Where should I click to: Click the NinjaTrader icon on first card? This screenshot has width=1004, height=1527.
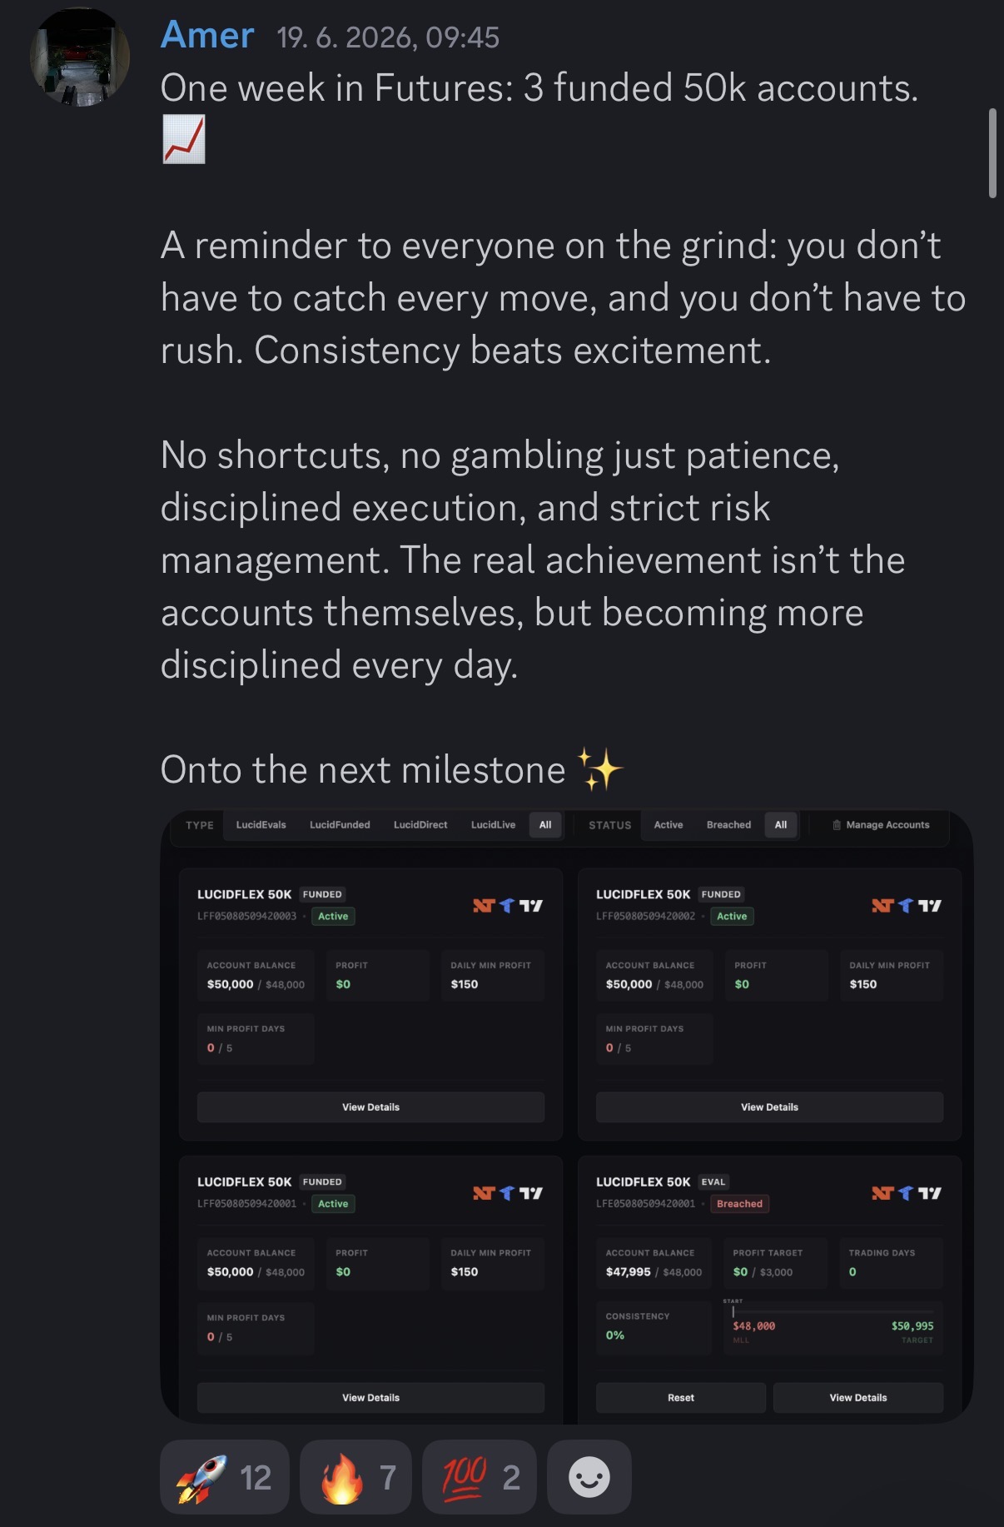click(x=484, y=906)
